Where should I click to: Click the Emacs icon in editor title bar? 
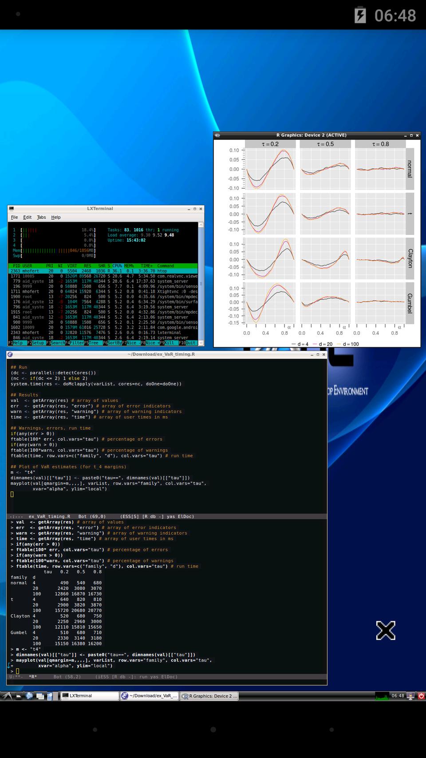pyautogui.click(x=10, y=354)
